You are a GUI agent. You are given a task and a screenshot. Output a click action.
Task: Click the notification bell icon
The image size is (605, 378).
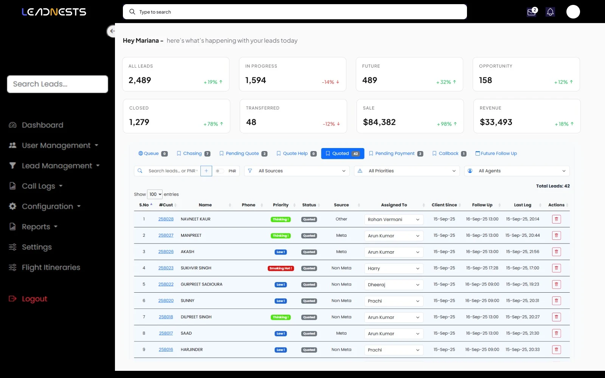550,12
